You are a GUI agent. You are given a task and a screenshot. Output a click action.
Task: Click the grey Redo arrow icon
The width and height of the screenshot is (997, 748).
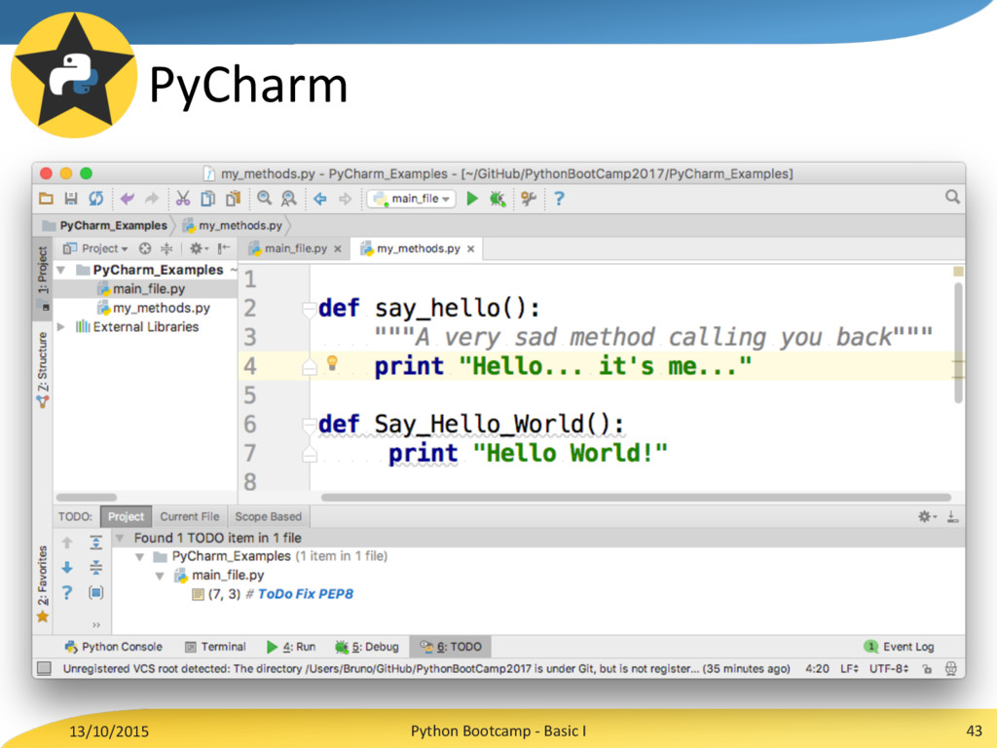pos(151,199)
